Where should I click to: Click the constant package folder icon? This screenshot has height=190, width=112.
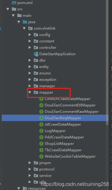tap(36, 41)
